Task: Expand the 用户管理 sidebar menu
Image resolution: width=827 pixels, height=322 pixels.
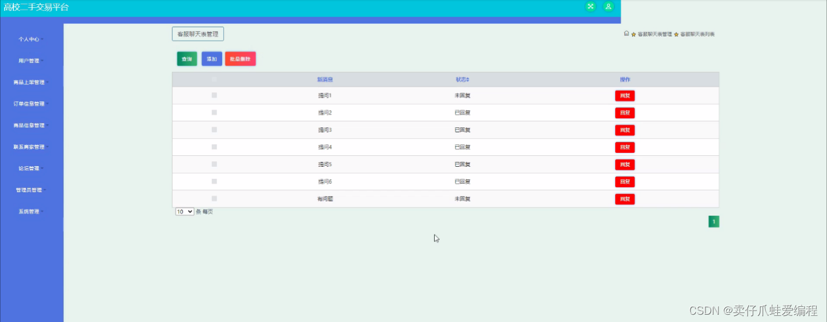Action: (30, 61)
